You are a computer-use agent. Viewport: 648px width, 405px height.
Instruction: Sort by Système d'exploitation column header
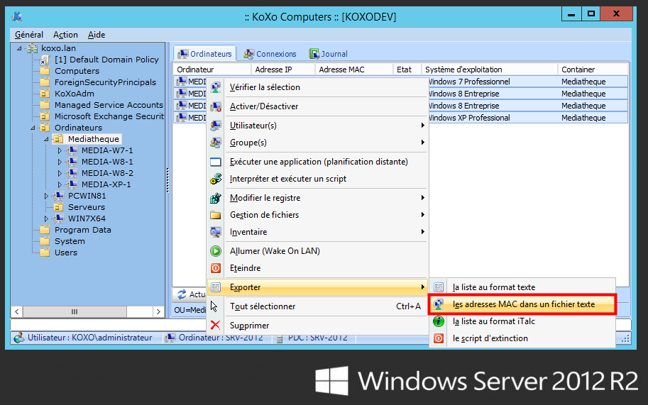click(489, 70)
